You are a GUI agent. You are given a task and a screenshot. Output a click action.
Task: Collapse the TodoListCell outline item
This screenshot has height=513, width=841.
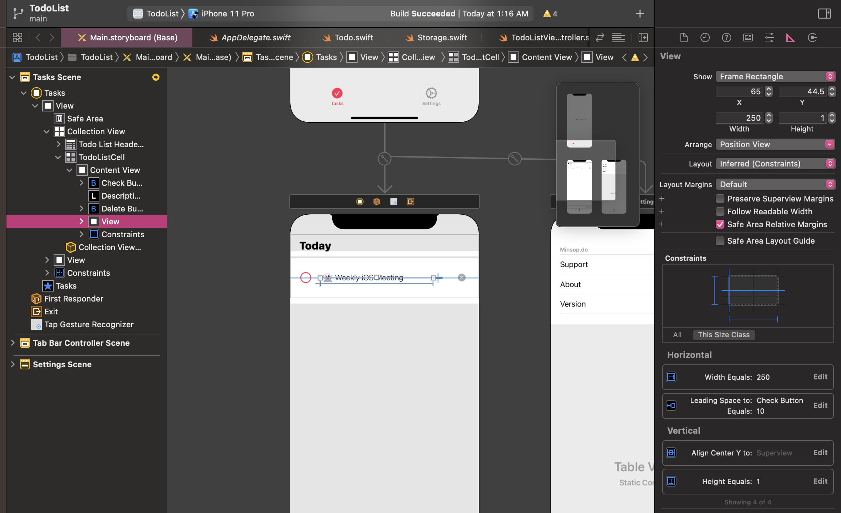[x=58, y=157]
